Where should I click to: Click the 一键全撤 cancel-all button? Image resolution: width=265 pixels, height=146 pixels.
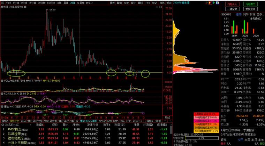[232, 9]
